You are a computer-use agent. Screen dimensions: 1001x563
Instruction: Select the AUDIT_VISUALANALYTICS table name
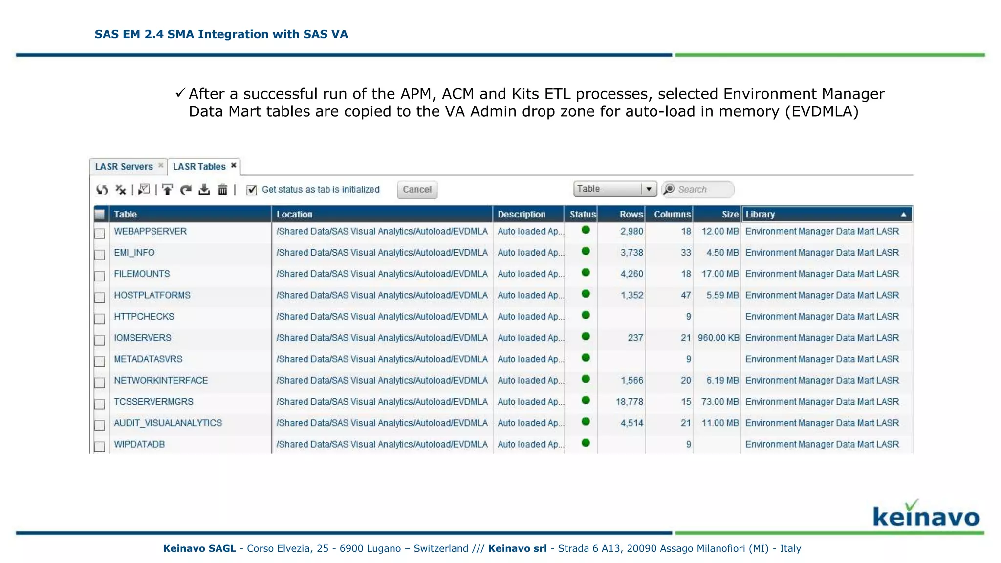168,423
